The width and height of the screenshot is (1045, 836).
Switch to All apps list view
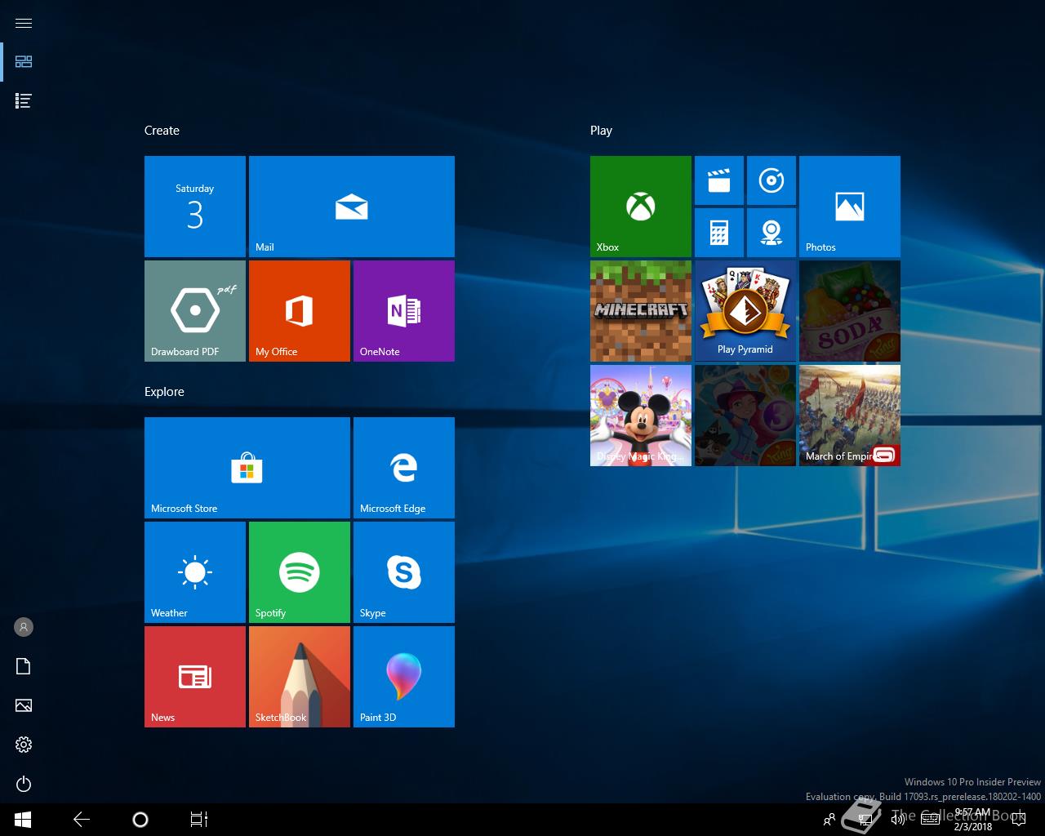24,101
